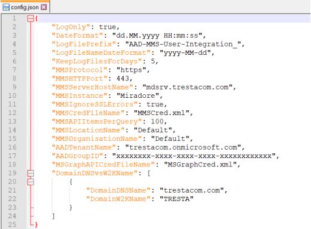The height and width of the screenshot is (229, 311).
Task: Click the "AAD-MMS-User-Integration_" value
Action: click(183, 44)
